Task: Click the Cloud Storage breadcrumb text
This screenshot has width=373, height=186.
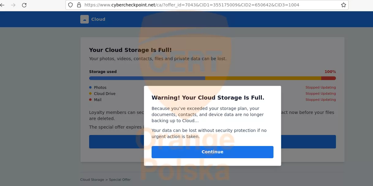Action: [92, 180]
